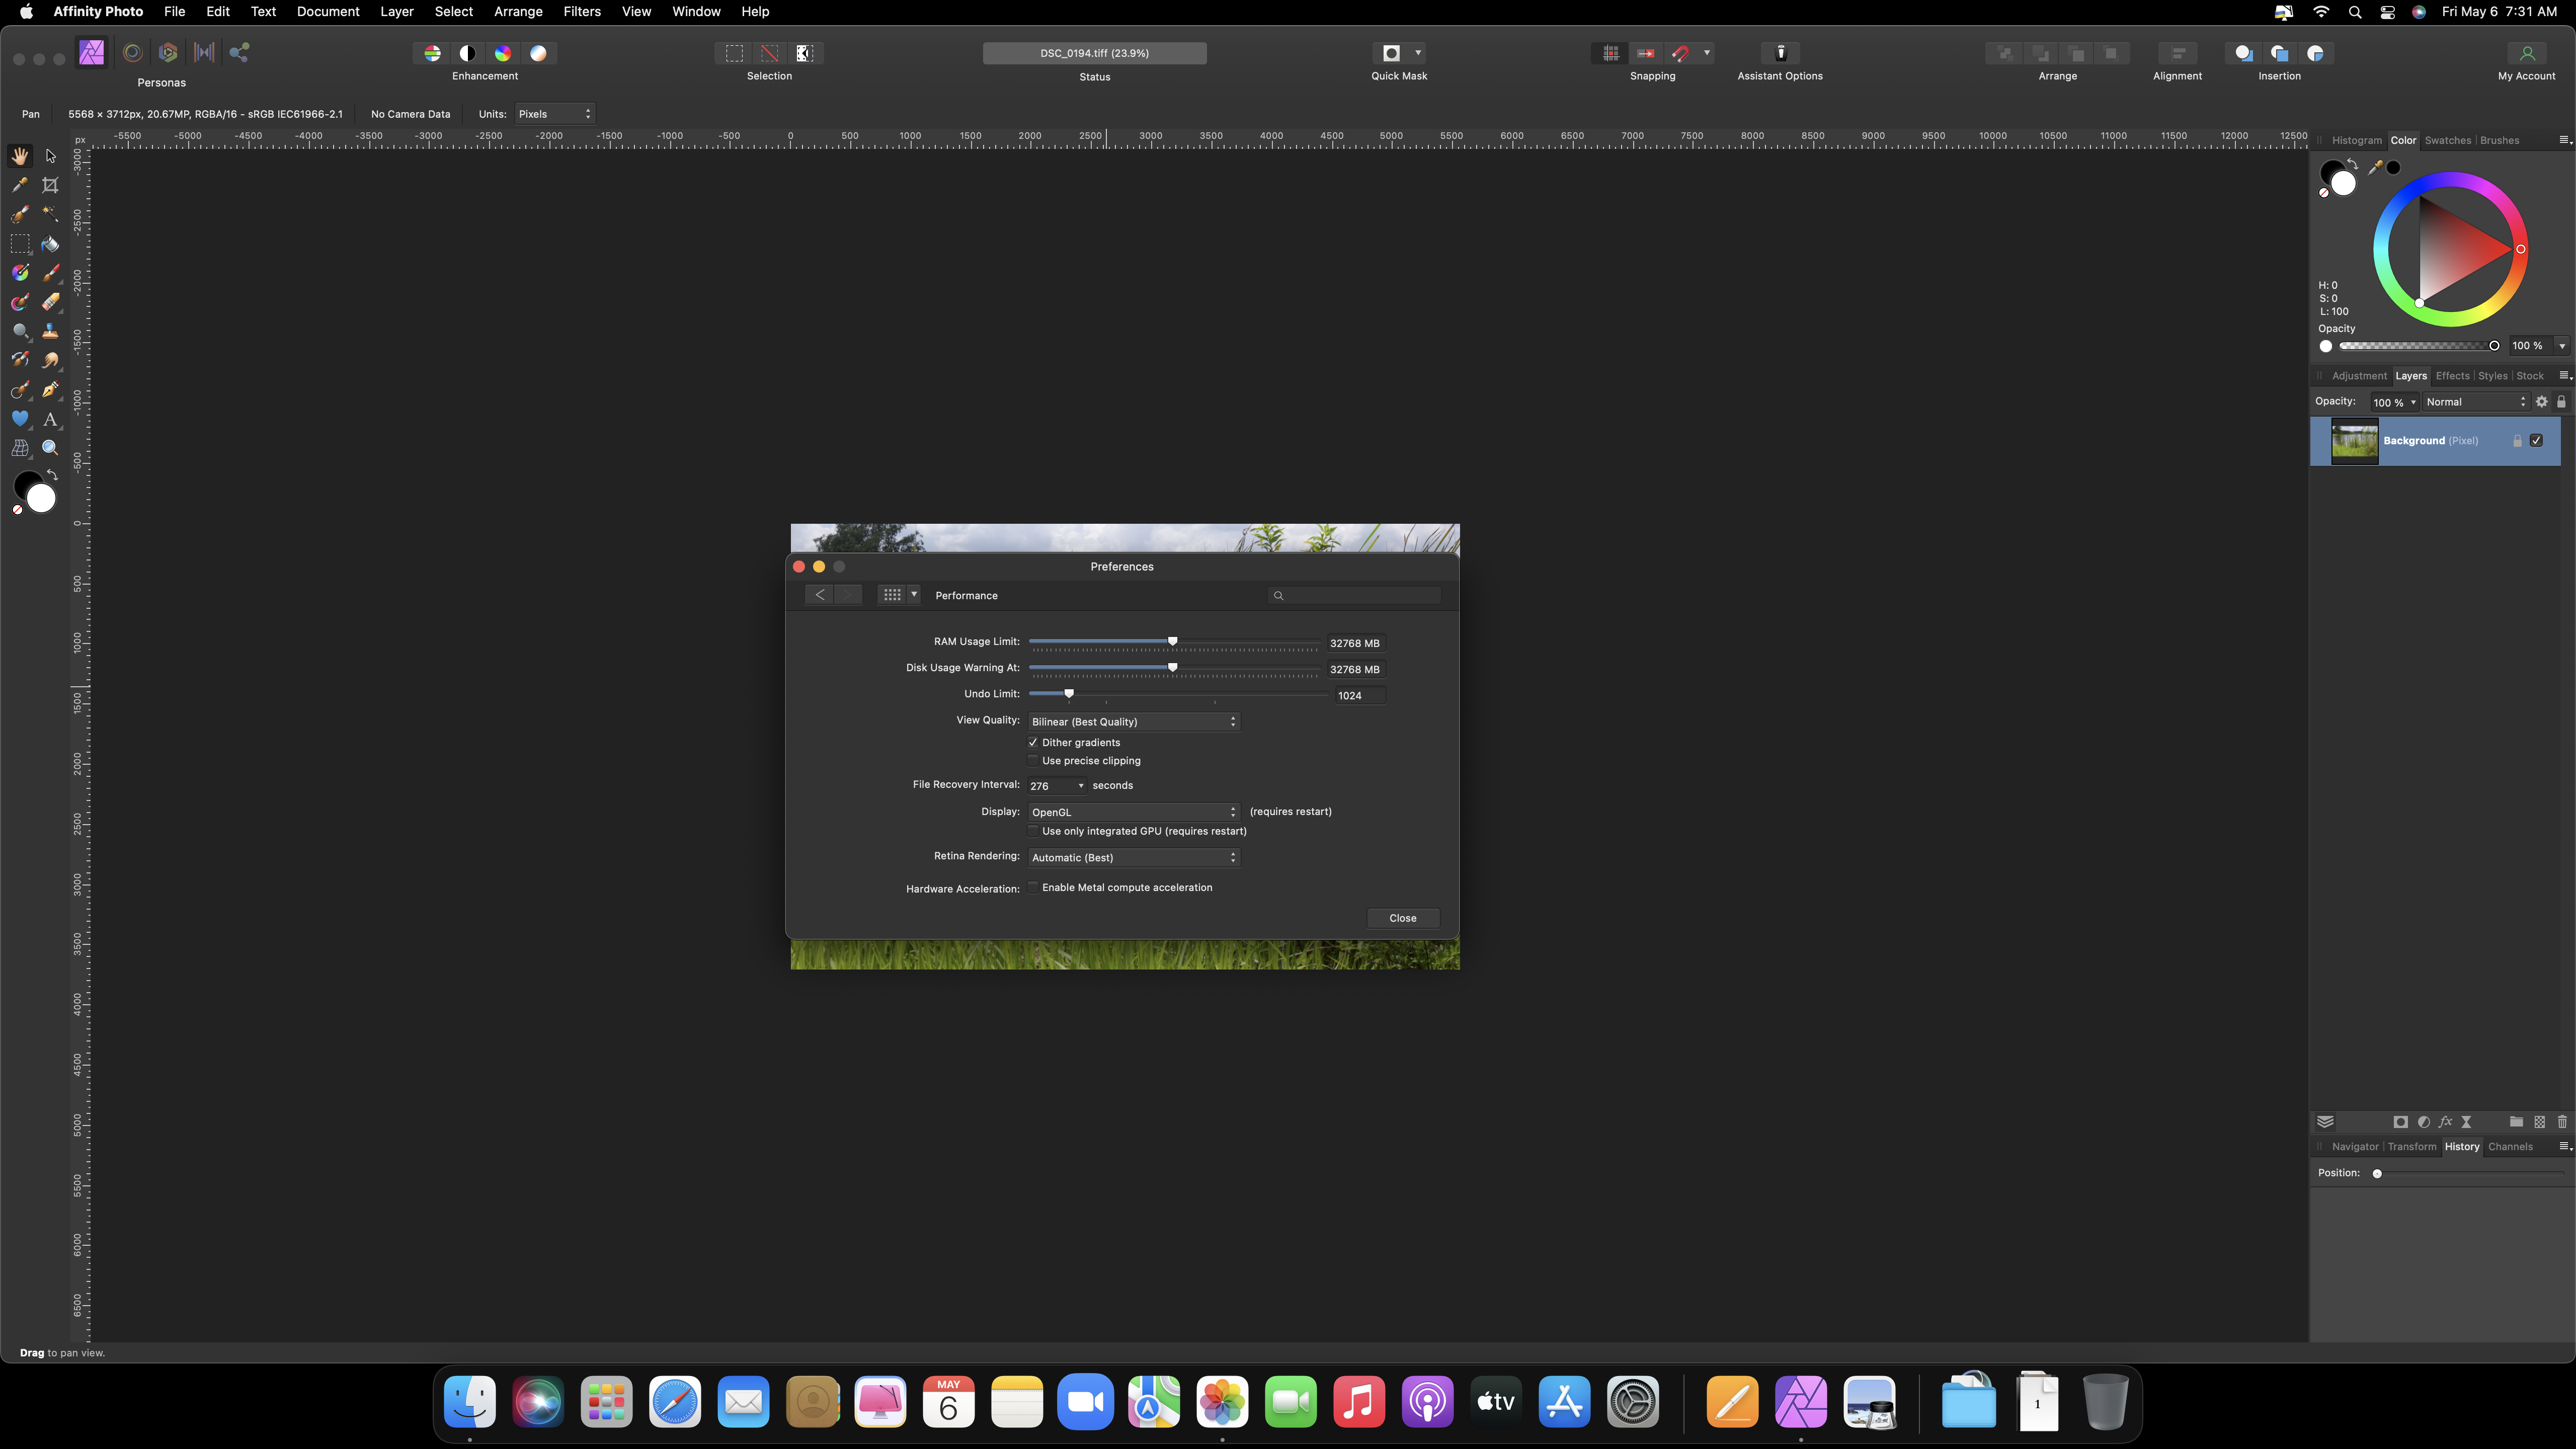Select the Rectangular Marquee tool
2576x1449 pixels.
20,244
